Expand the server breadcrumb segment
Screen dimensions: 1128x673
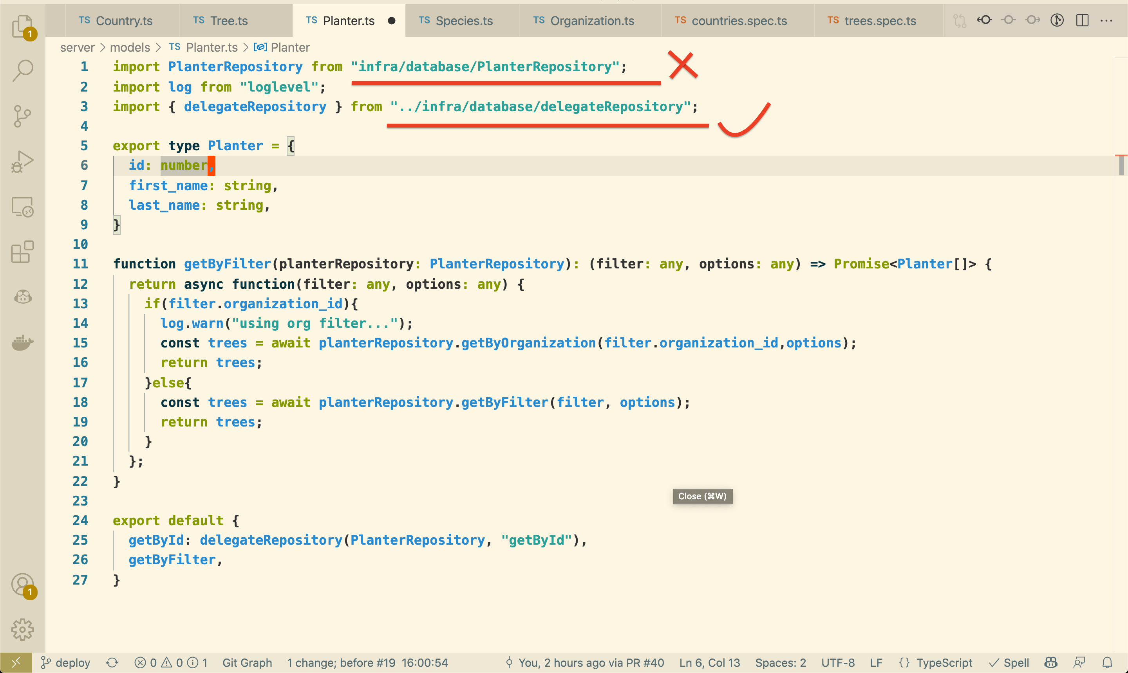click(x=77, y=47)
